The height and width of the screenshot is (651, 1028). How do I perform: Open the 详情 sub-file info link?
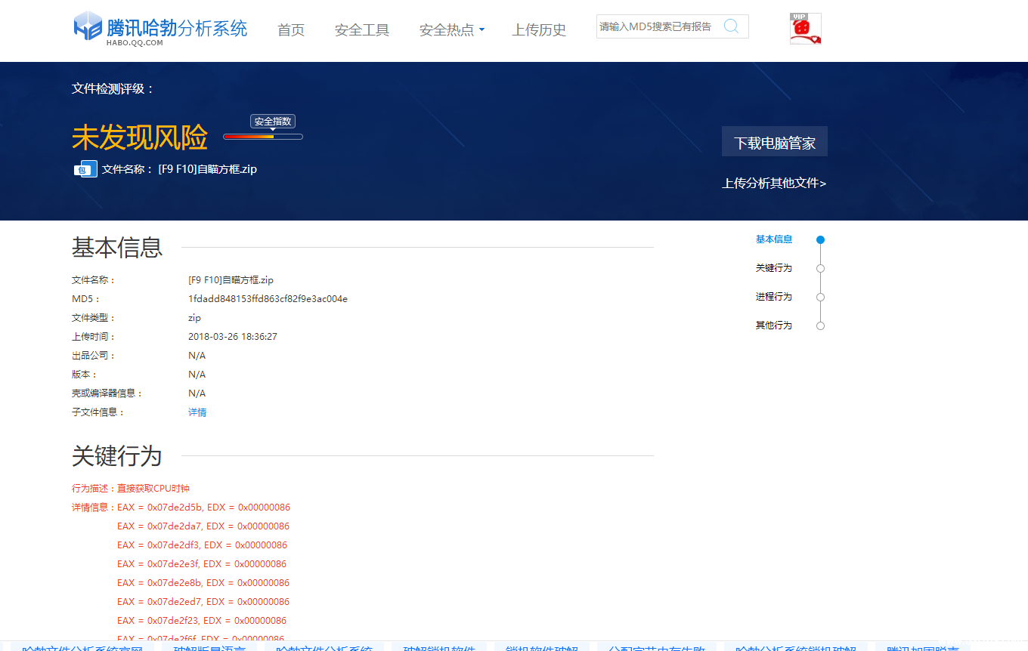point(197,412)
